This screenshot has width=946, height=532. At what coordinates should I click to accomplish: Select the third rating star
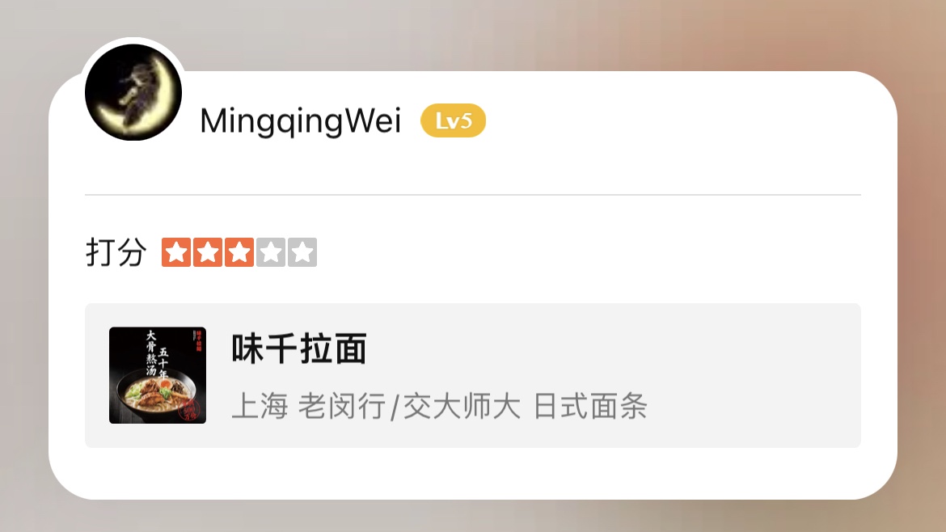239,252
